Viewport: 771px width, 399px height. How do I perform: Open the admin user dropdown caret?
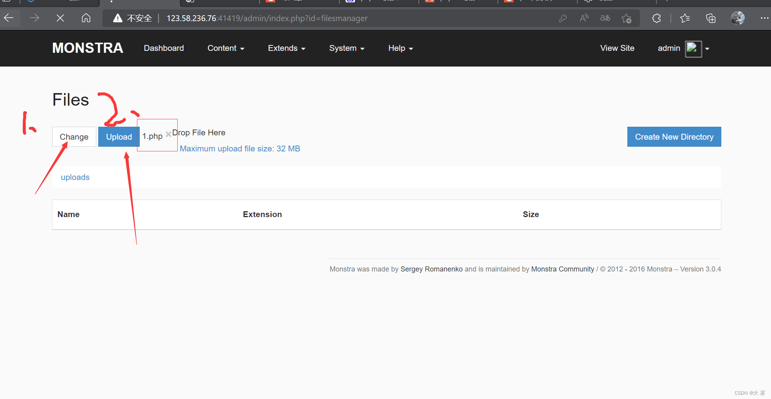(707, 49)
